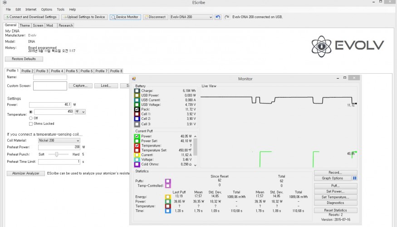Click Upload Settings to Device button

tap(84, 17)
